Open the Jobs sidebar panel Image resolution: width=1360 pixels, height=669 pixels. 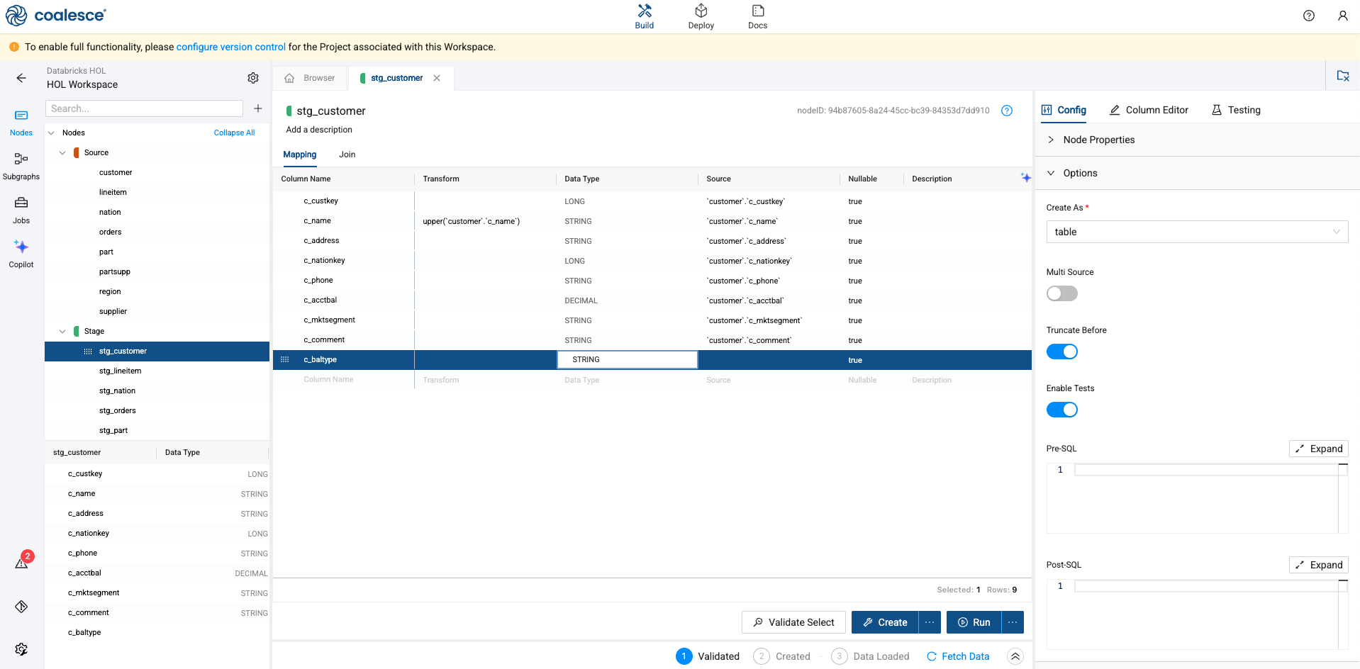21,210
